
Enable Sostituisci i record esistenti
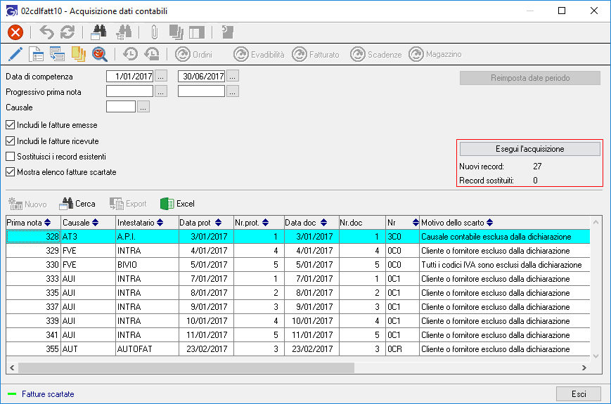pyautogui.click(x=10, y=156)
